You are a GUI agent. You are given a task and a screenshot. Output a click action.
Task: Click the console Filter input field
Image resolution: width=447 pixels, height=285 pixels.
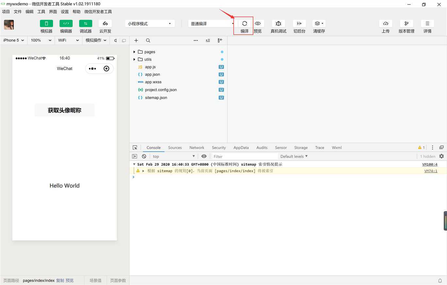(x=245, y=156)
